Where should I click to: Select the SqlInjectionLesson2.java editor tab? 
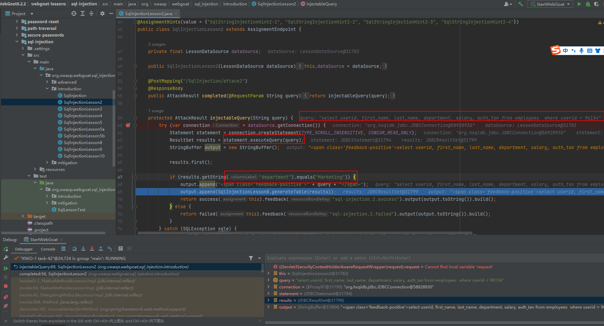[x=148, y=13]
